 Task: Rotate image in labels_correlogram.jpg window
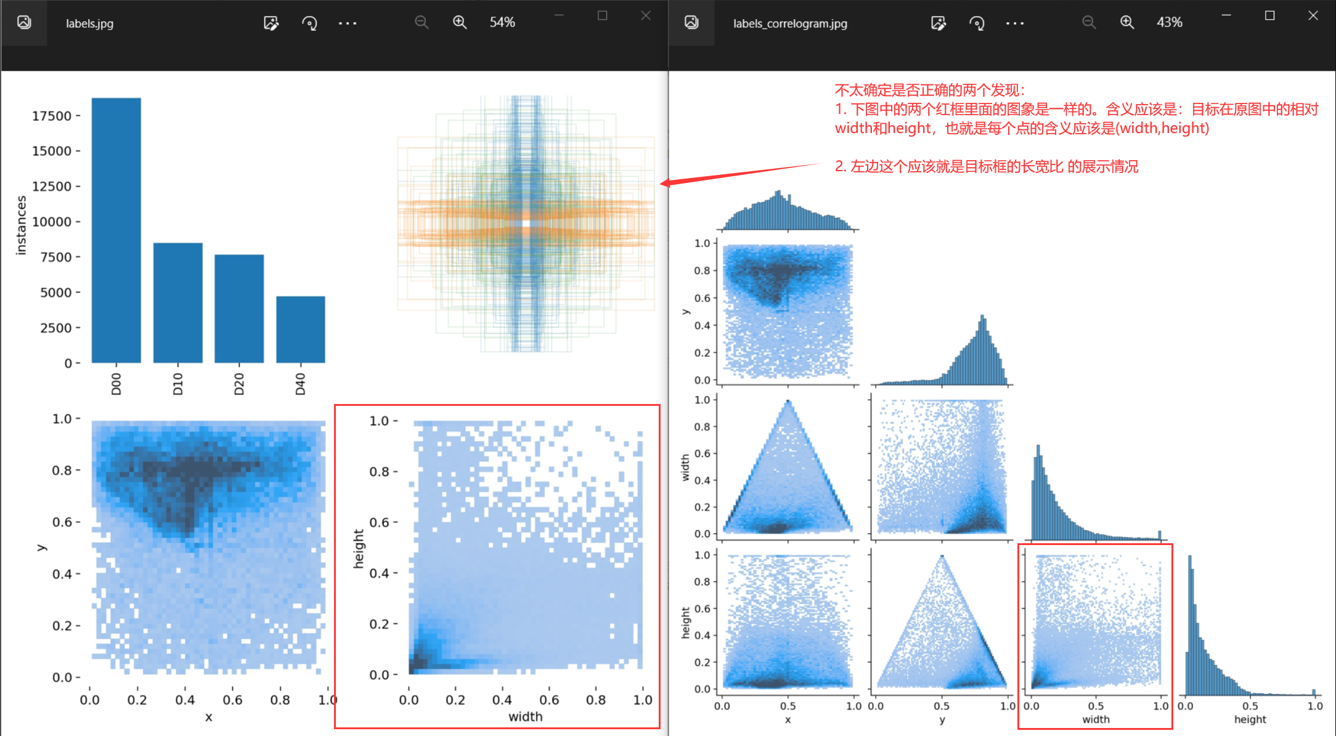pos(977,23)
